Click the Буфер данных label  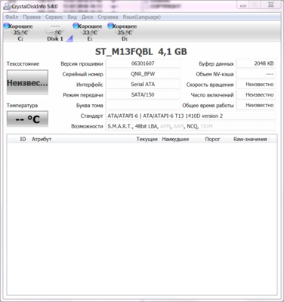[216, 64]
